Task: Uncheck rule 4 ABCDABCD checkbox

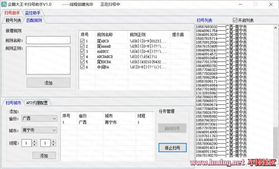Action: (x=82, y=57)
